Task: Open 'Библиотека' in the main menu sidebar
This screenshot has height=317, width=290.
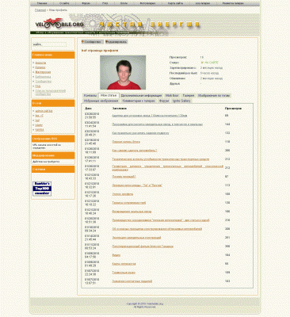Action: click(43, 77)
